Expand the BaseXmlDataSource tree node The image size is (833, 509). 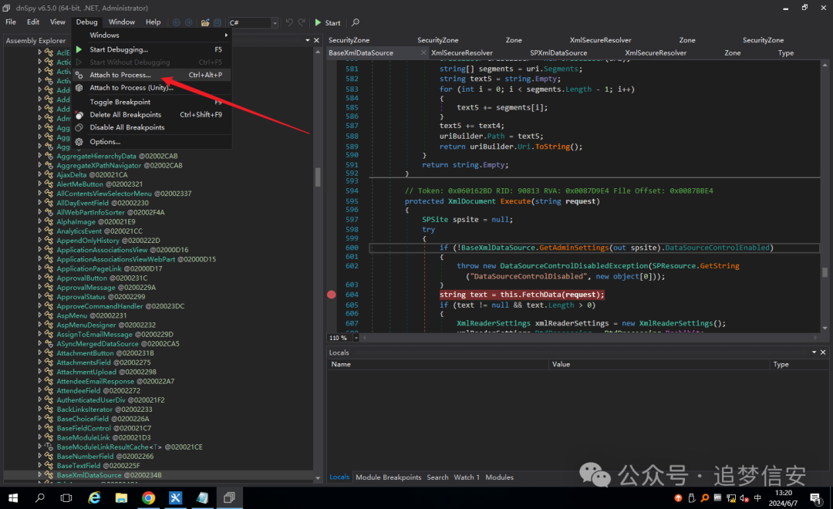[40, 475]
